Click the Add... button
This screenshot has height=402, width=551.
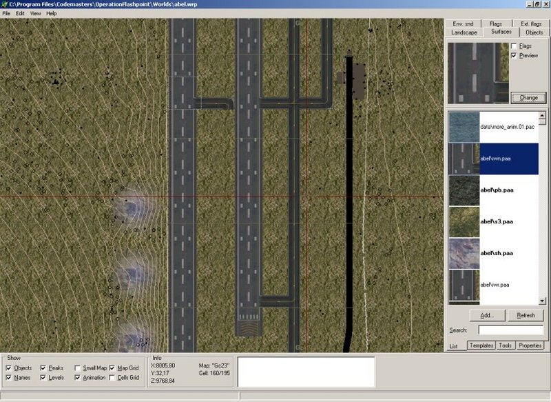click(487, 315)
